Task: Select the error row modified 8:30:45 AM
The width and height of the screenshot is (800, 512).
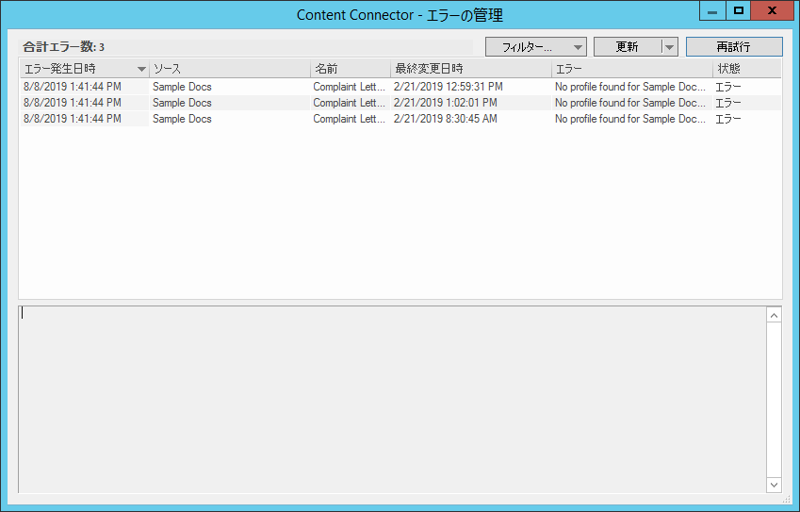Action: pyautogui.click(x=448, y=119)
